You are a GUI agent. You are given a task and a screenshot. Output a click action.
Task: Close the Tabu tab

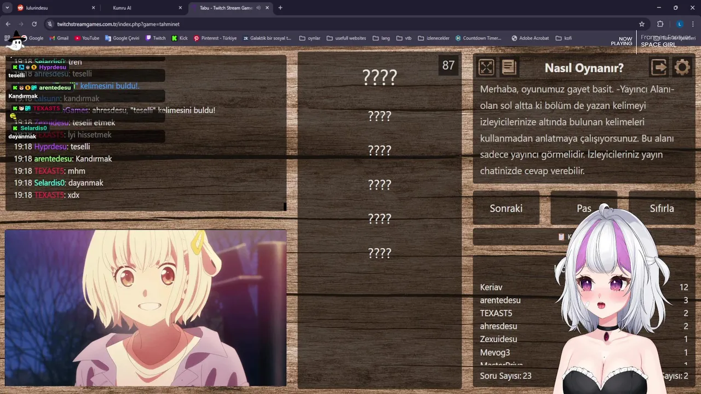[267, 8]
